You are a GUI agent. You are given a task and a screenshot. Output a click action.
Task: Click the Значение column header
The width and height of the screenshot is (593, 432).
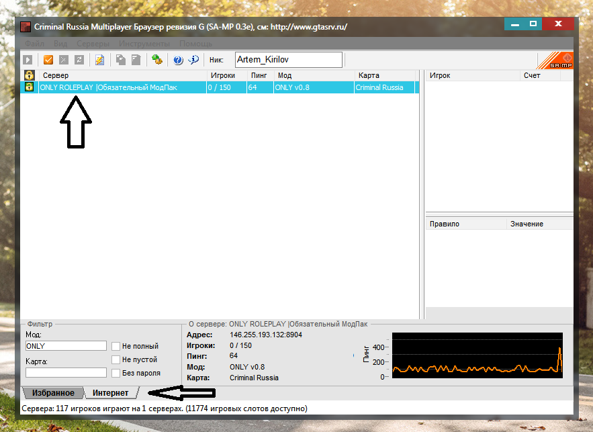click(540, 224)
